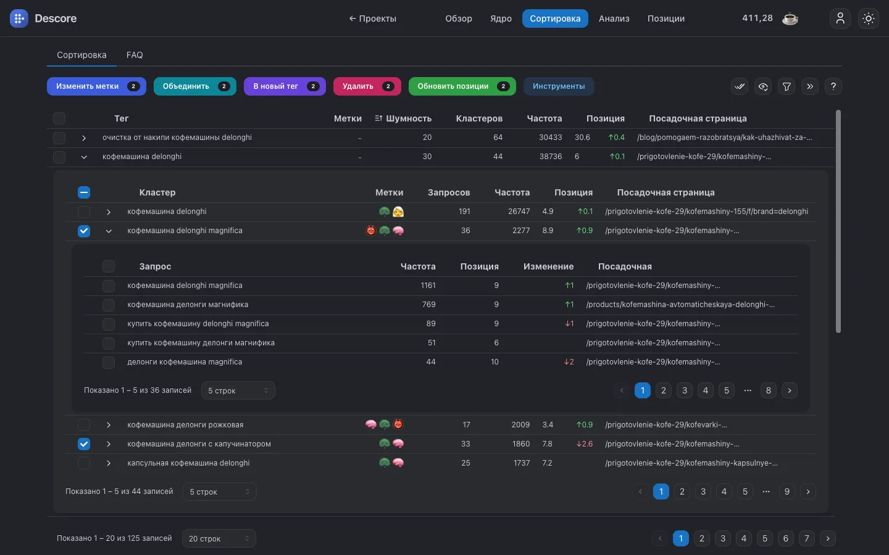The width and height of the screenshot is (889, 555).
Task: Click the person label on кофемашина delonghi cluster
Action: (x=398, y=212)
